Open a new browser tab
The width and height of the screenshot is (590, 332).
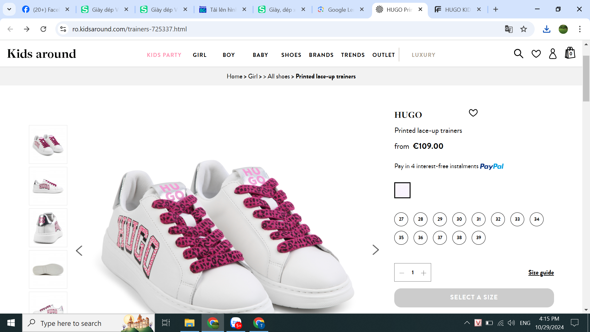496,10
